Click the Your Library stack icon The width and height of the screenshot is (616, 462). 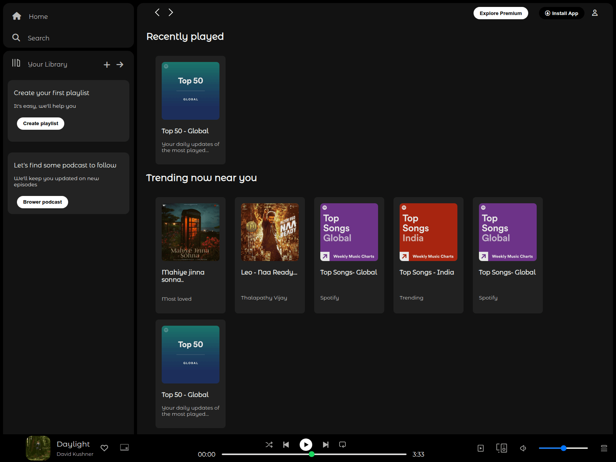click(x=16, y=63)
